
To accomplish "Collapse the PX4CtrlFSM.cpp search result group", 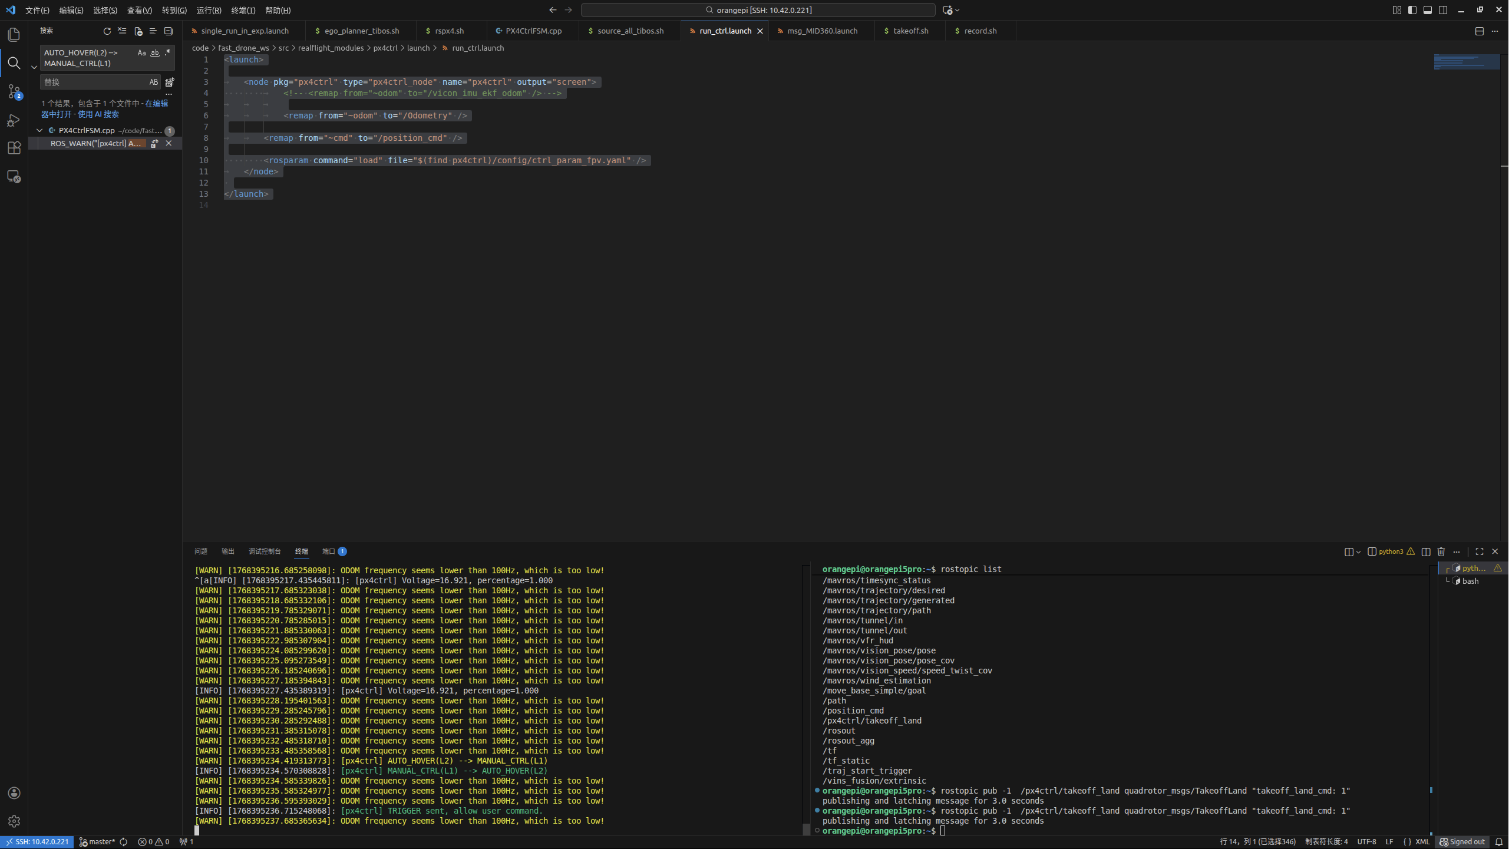I will 39,130.
